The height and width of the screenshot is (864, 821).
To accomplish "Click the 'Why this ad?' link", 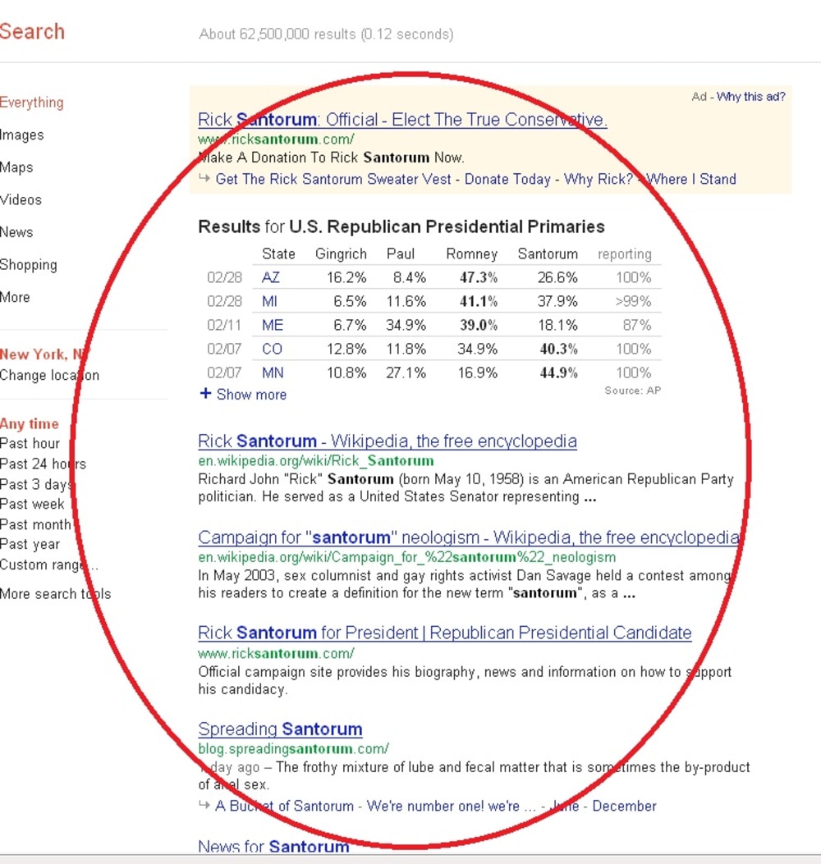I will [751, 97].
